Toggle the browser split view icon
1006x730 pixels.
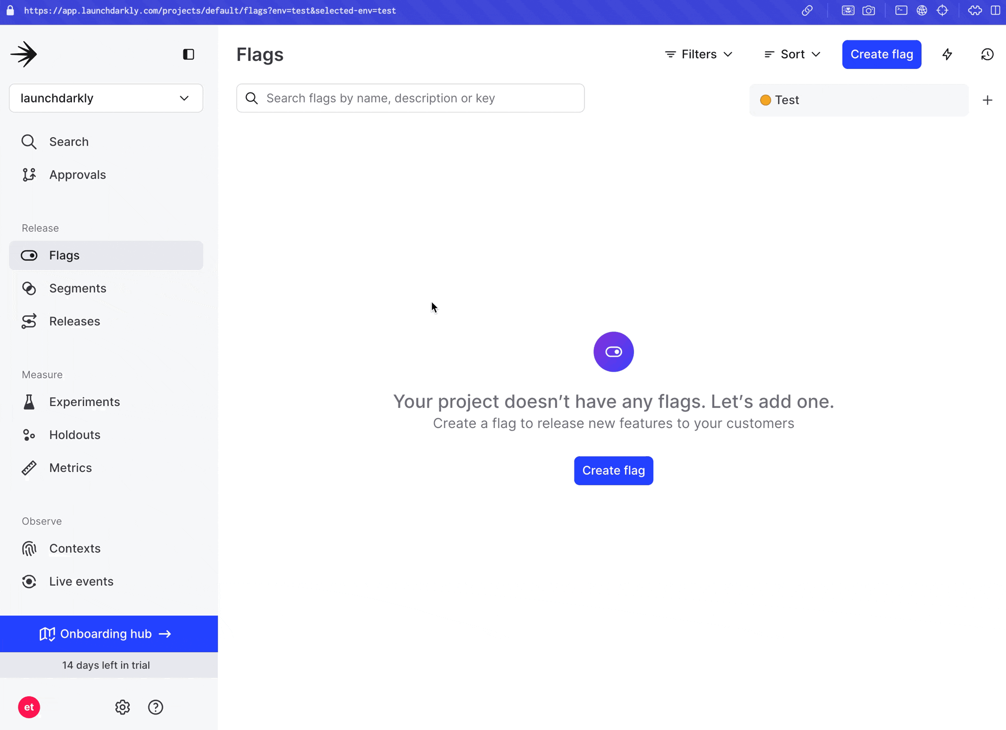click(x=995, y=11)
